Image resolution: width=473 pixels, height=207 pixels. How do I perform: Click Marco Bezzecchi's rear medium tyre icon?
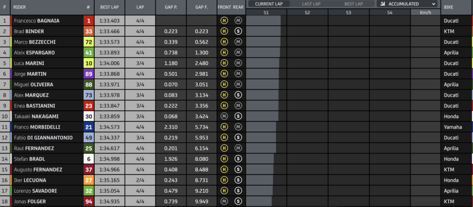[238, 42]
